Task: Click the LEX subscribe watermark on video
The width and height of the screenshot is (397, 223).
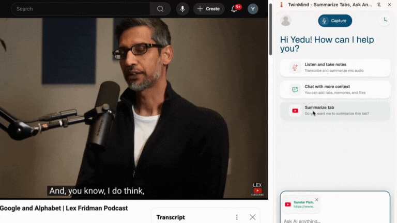Action: coord(257,189)
